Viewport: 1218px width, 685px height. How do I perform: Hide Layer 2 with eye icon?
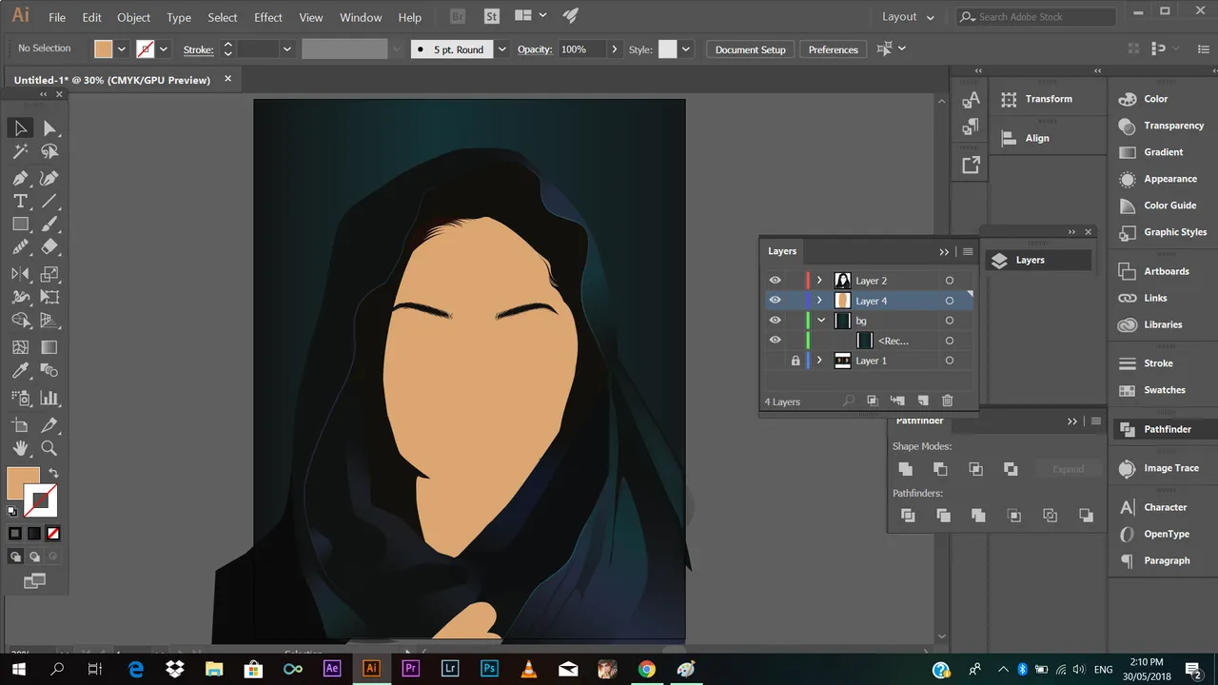[x=775, y=281]
